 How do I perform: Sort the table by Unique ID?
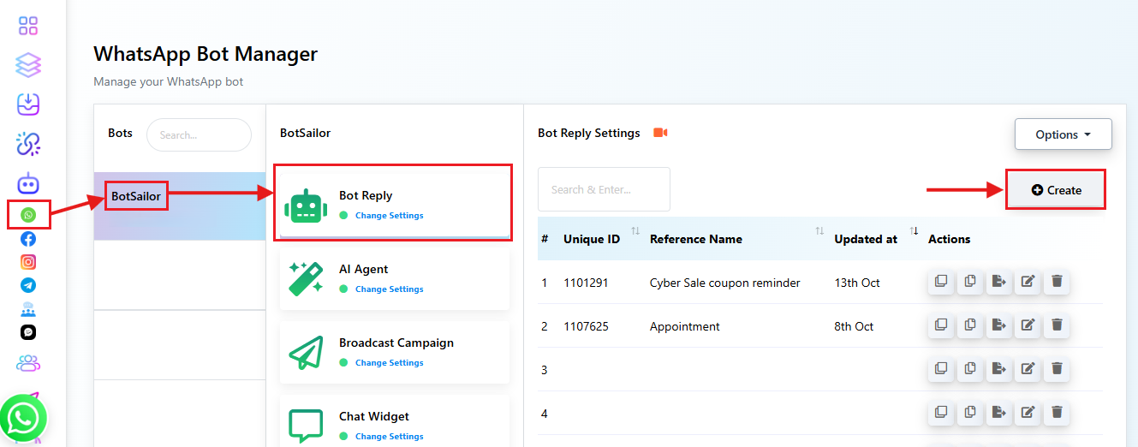(x=635, y=231)
